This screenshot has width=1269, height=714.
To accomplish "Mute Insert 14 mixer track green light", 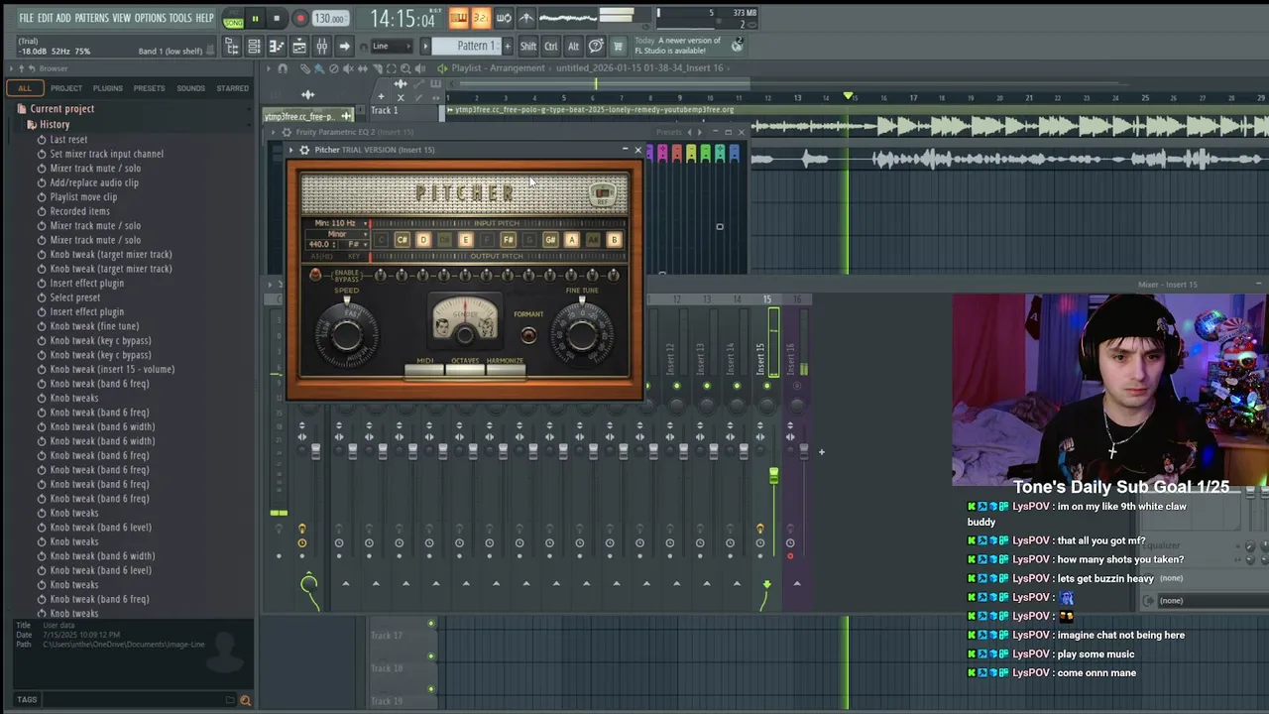I will click(737, 385).
